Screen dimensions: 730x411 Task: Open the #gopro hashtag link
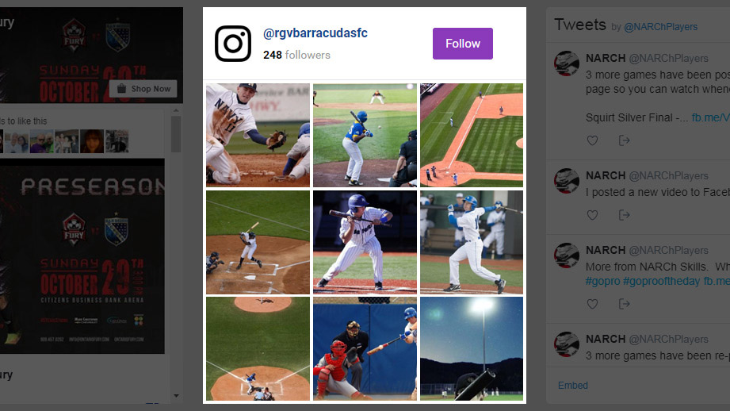point(602,281)
